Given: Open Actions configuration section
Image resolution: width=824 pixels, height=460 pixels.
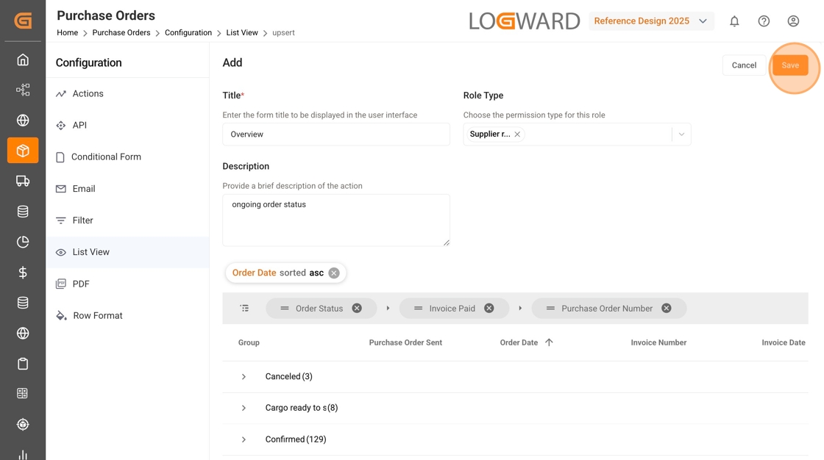Looking at the screenshot, I should tap(127, 93).
